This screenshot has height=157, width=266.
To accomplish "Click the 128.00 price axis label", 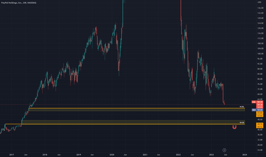I will tap(260, 18).
